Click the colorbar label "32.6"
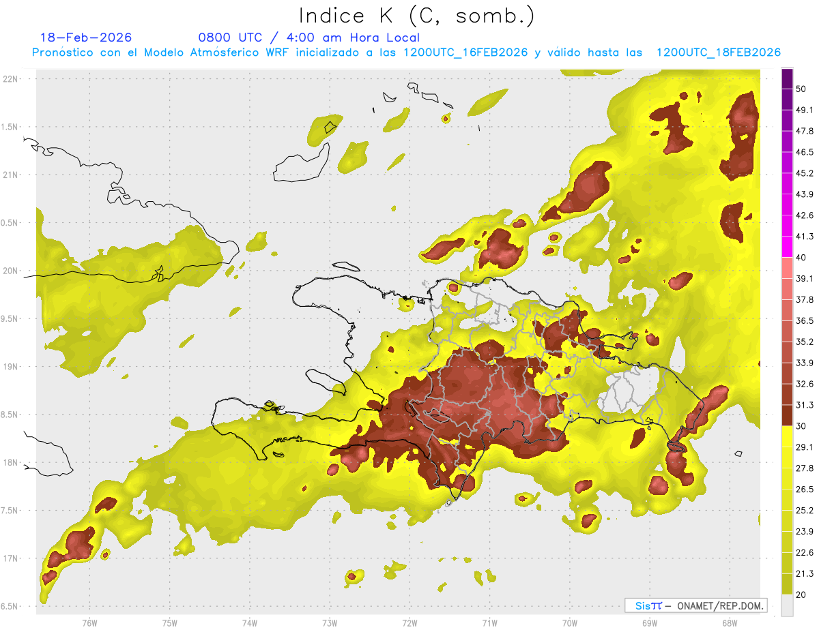This screenshot has width=819, height=632. [805, 384]
